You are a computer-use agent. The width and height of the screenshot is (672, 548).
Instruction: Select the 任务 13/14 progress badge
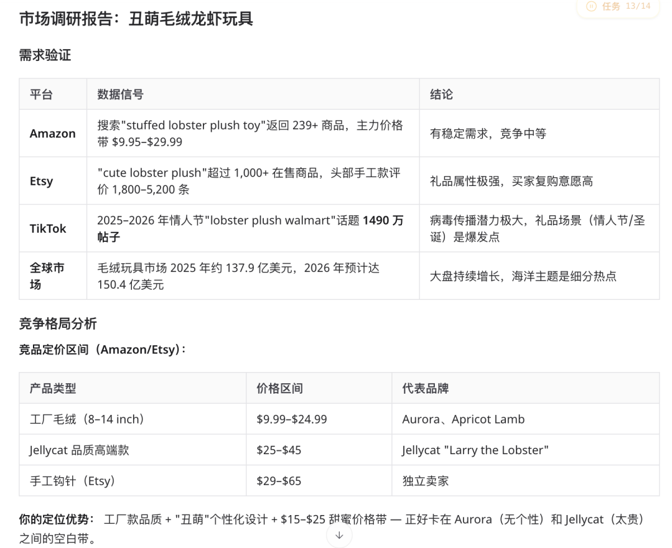(618, 7)
